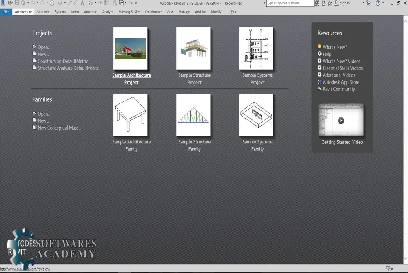Select the Text tool icon
This screenshot has height=273, width=408.
click(x=82, y=3)
